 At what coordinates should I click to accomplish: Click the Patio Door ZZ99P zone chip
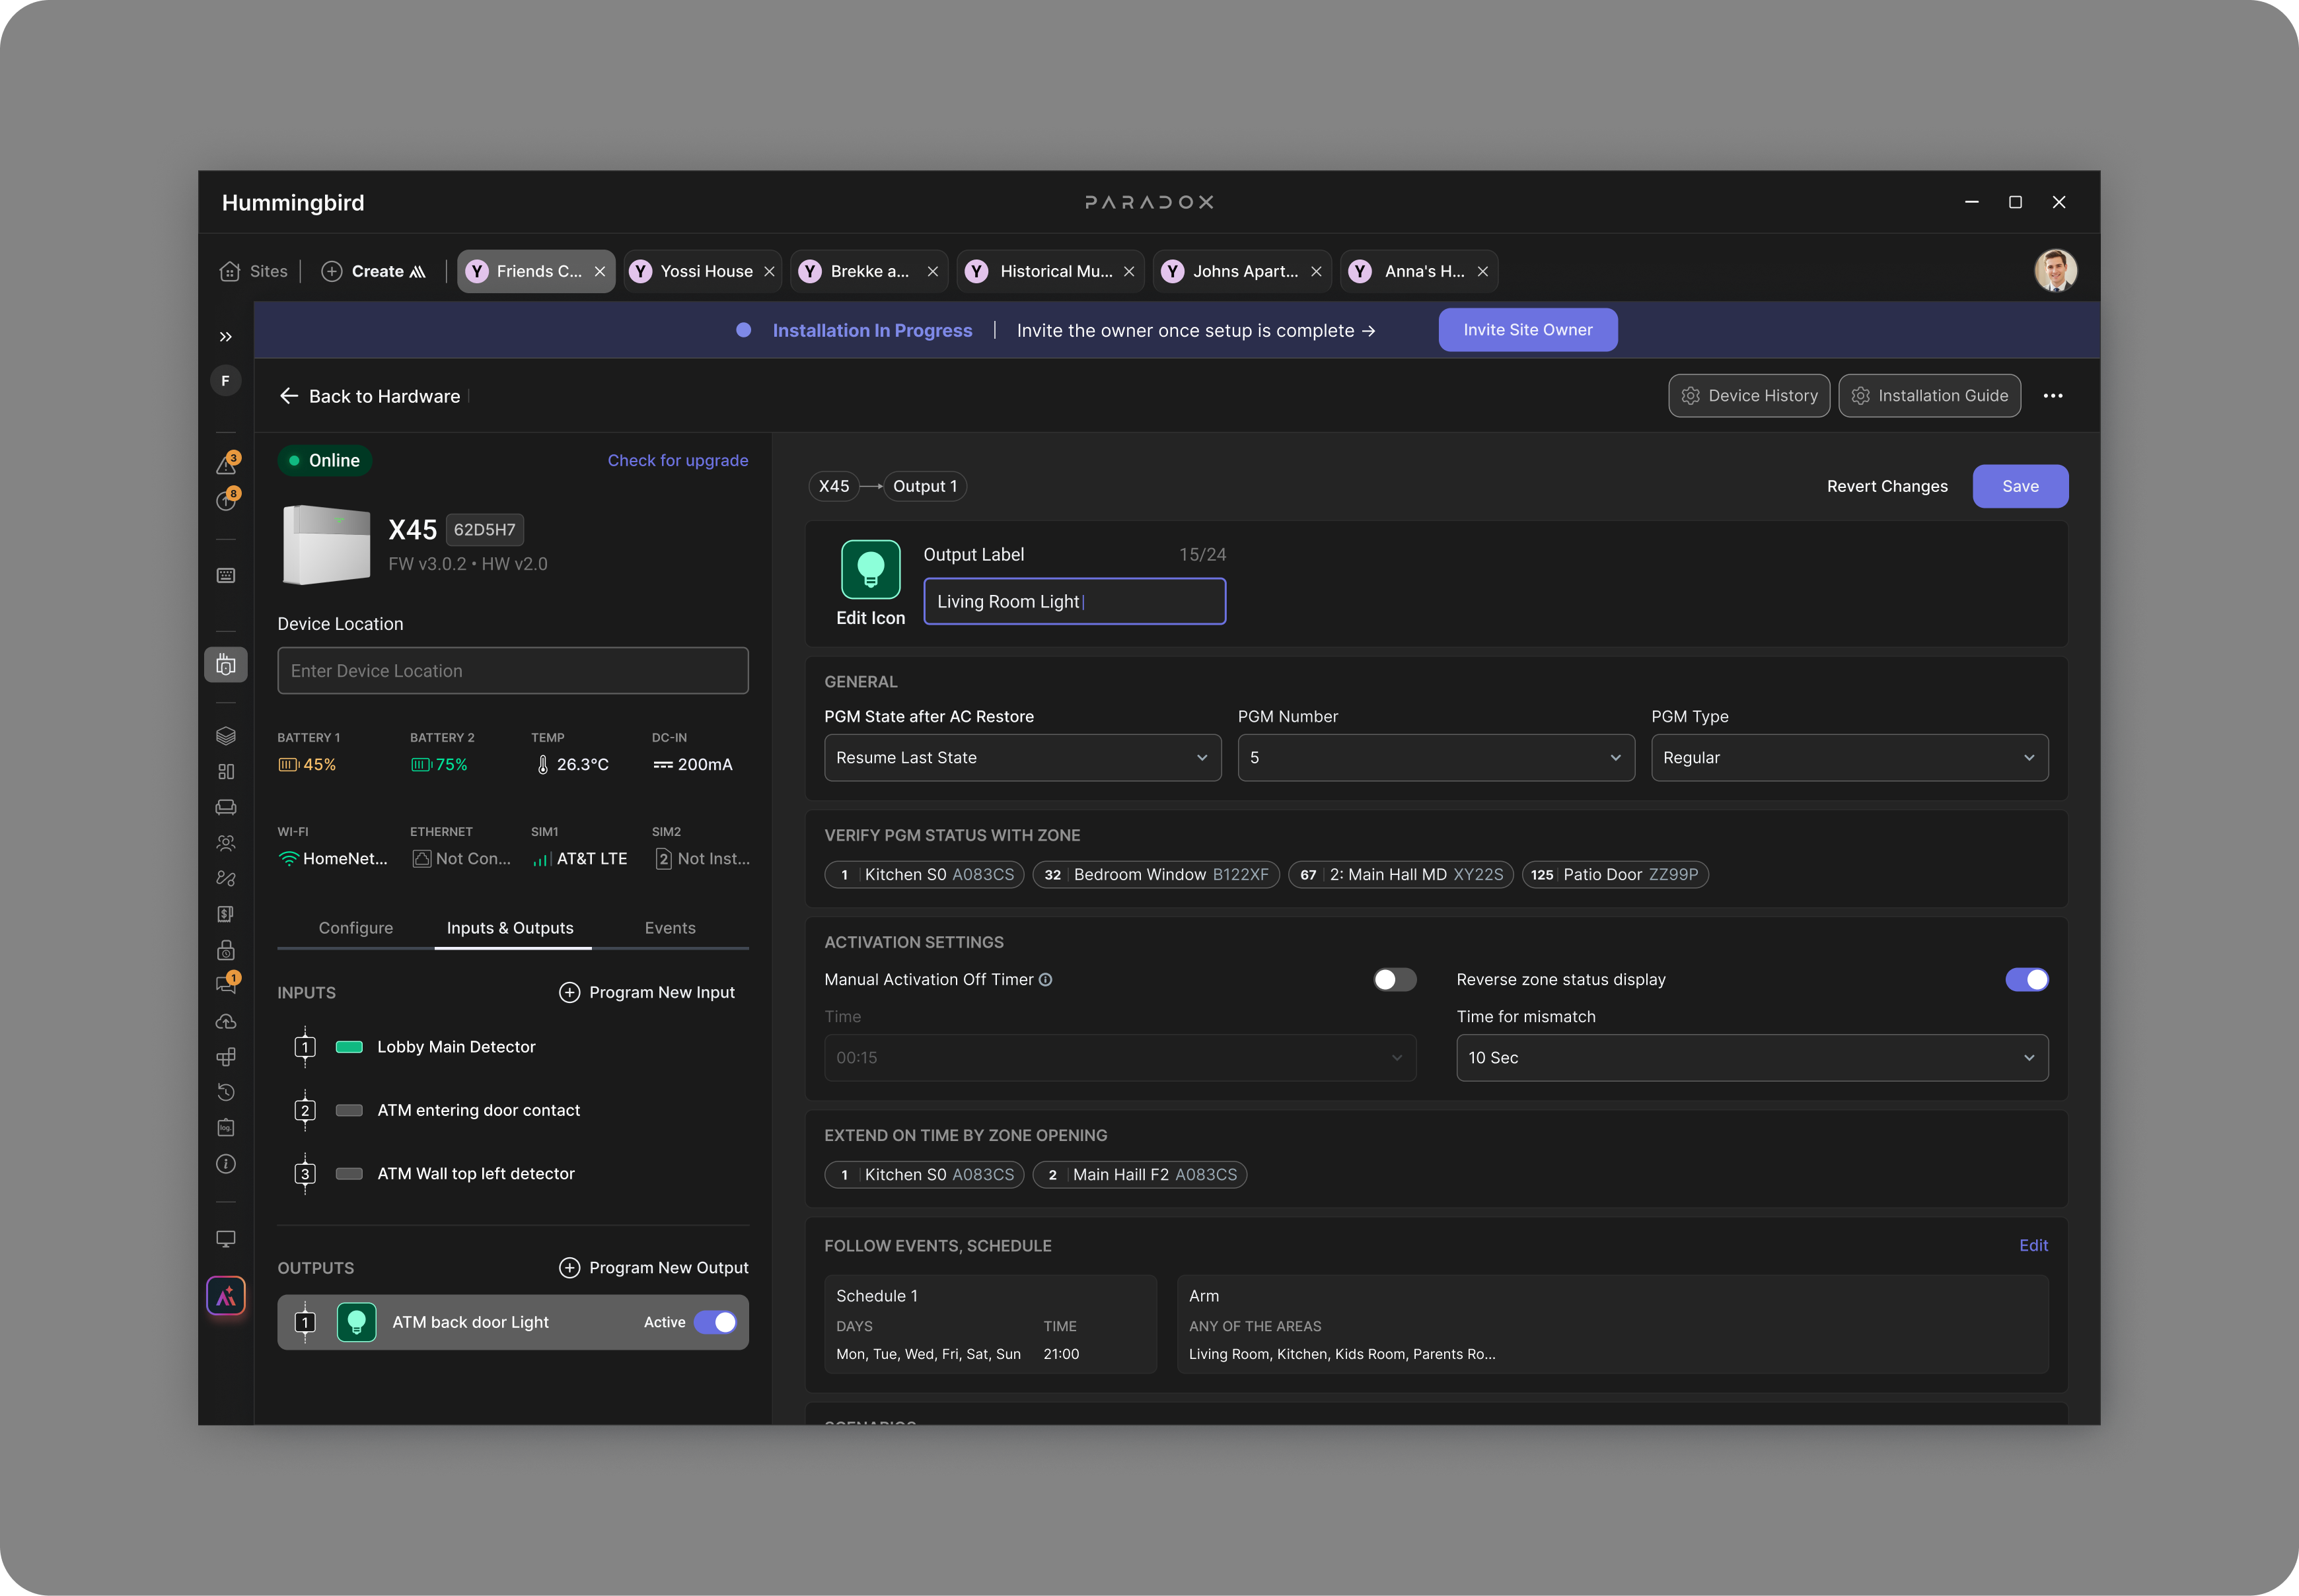(x=1615, y=875)
